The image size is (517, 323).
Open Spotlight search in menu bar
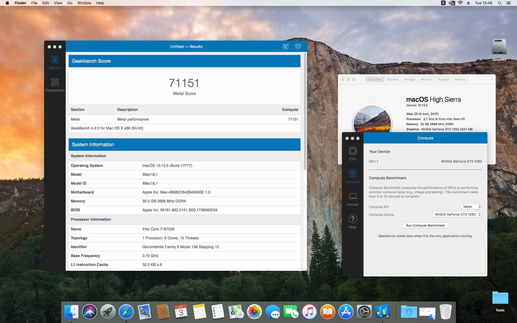(x=499, y=3)
